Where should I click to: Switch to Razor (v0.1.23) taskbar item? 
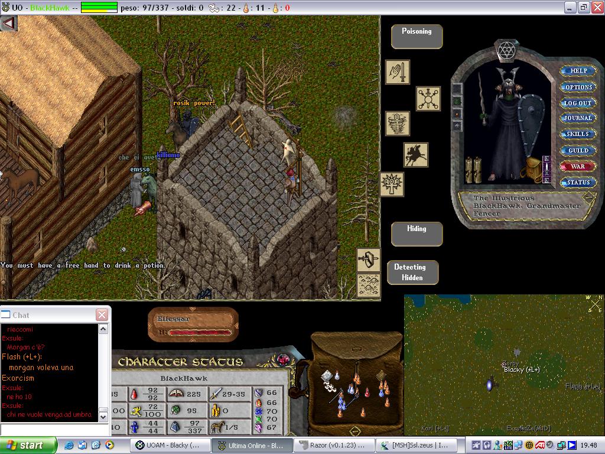coord(335,445)
